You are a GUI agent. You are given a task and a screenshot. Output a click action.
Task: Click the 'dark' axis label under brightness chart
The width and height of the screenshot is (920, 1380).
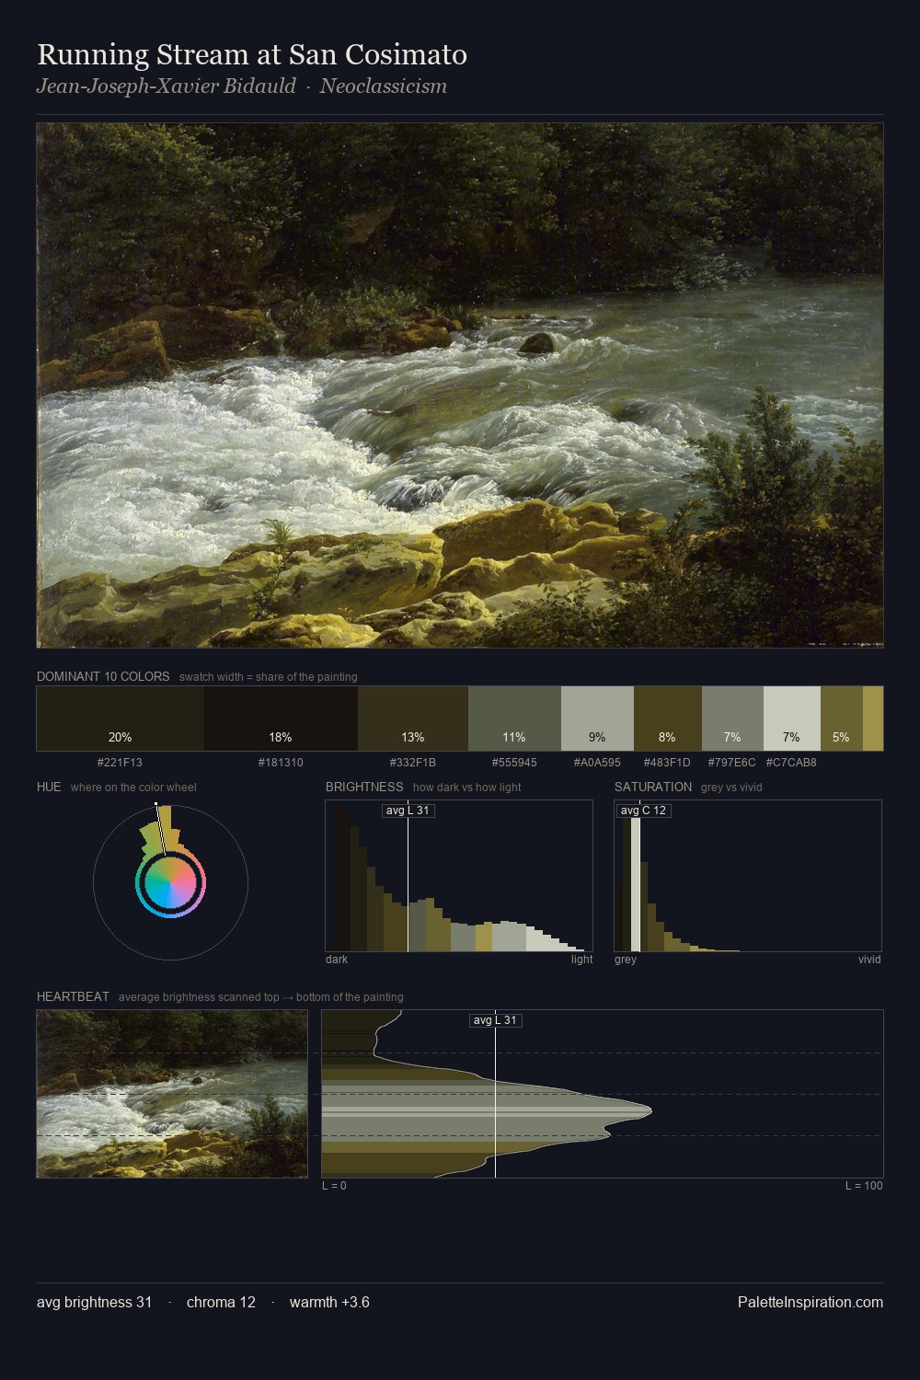(x=337, y=960)
